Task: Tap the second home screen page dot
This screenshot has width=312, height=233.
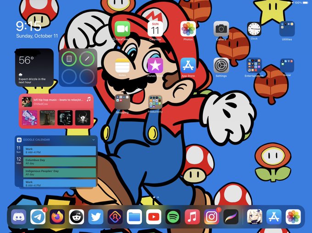Action: [x=158, y=197]
